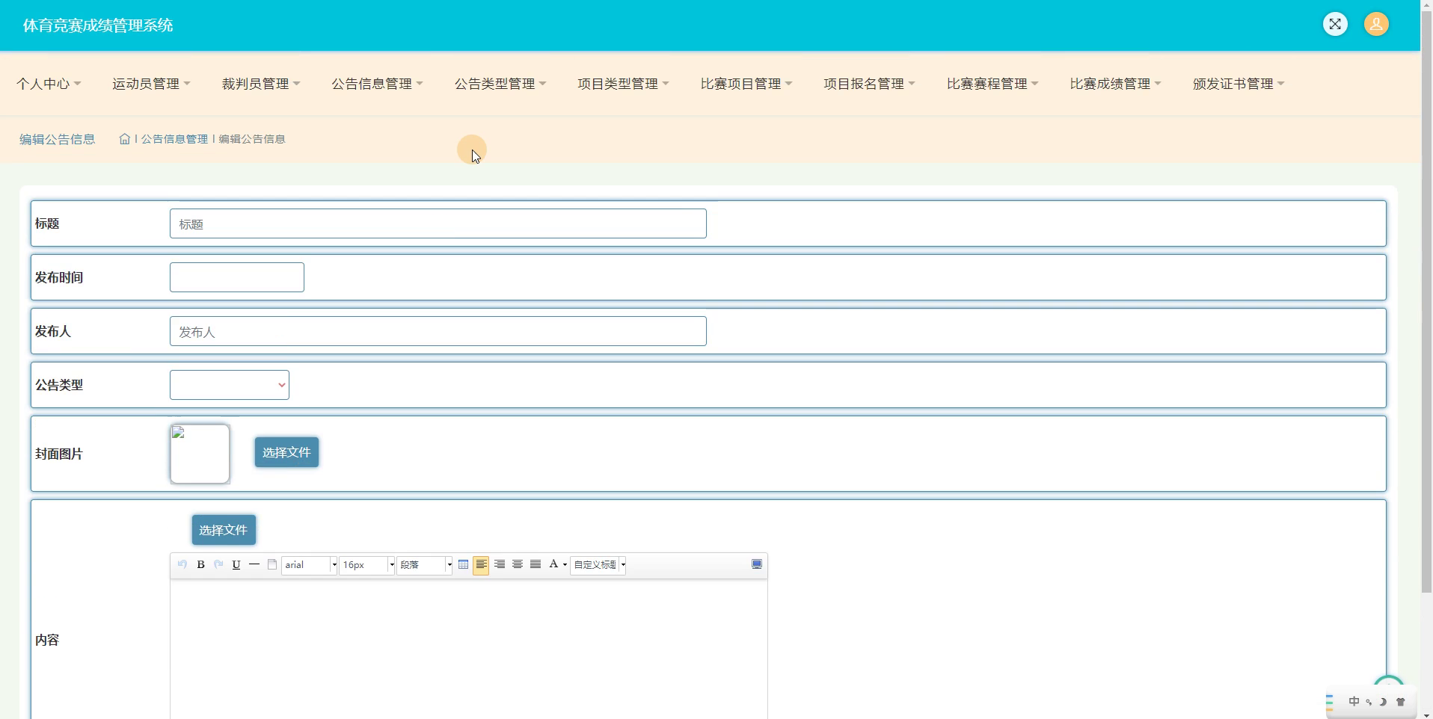
Task: Click the blank page icon in editor toolbar
Action: click(x=272, y=564)
